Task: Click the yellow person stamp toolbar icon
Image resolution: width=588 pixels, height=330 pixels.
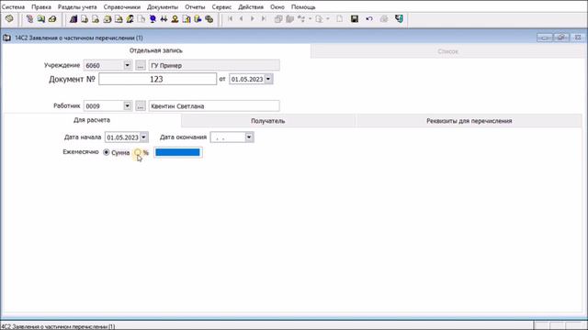Action: [175, 18]
